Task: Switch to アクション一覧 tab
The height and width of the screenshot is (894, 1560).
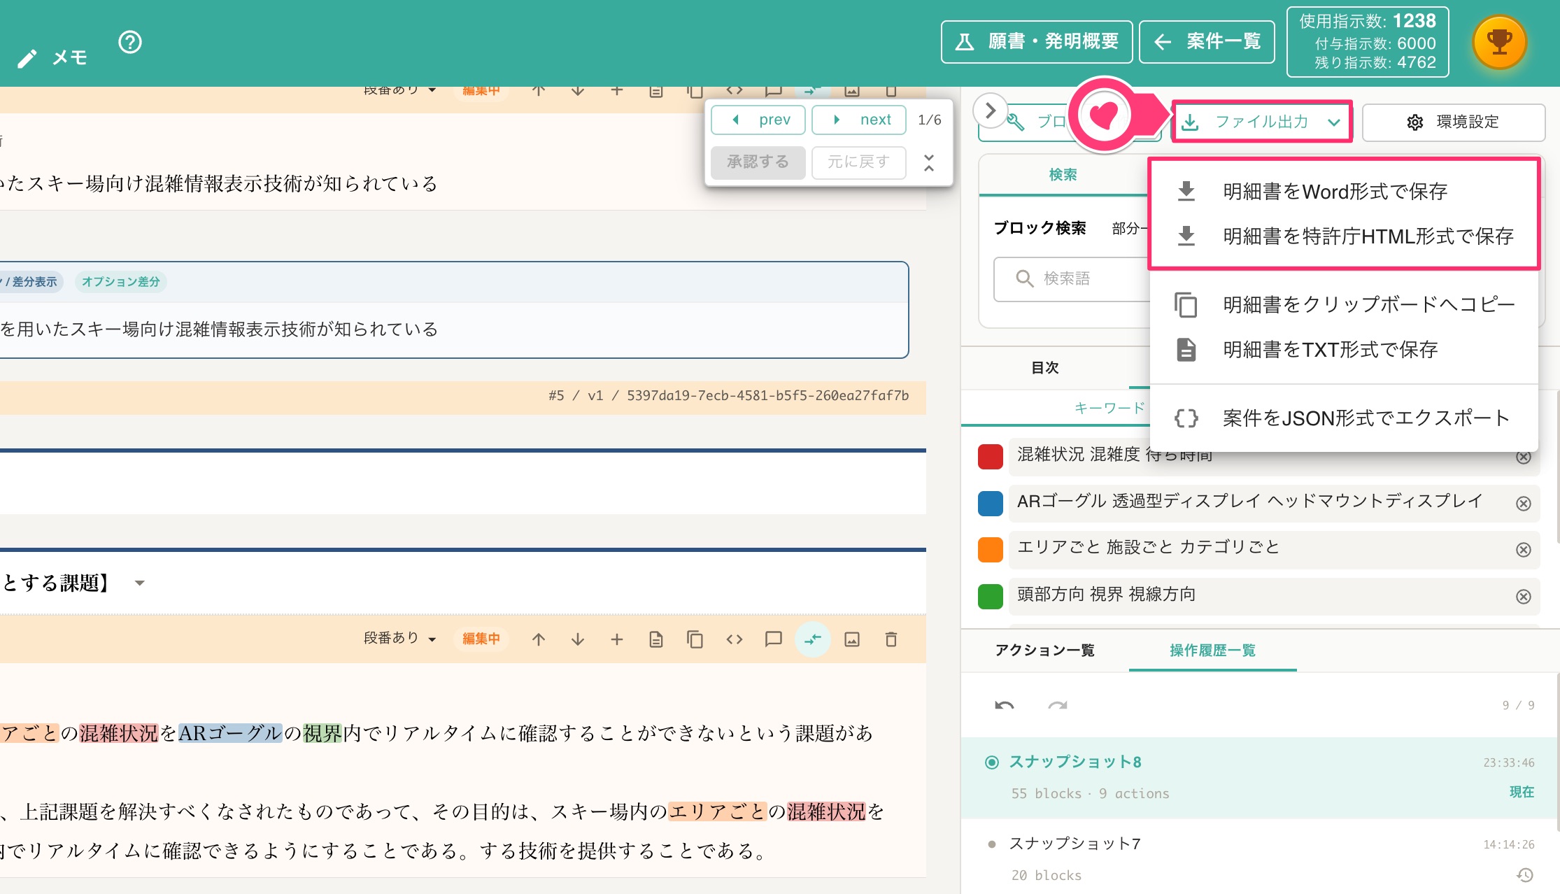Action: point(1045,651)
